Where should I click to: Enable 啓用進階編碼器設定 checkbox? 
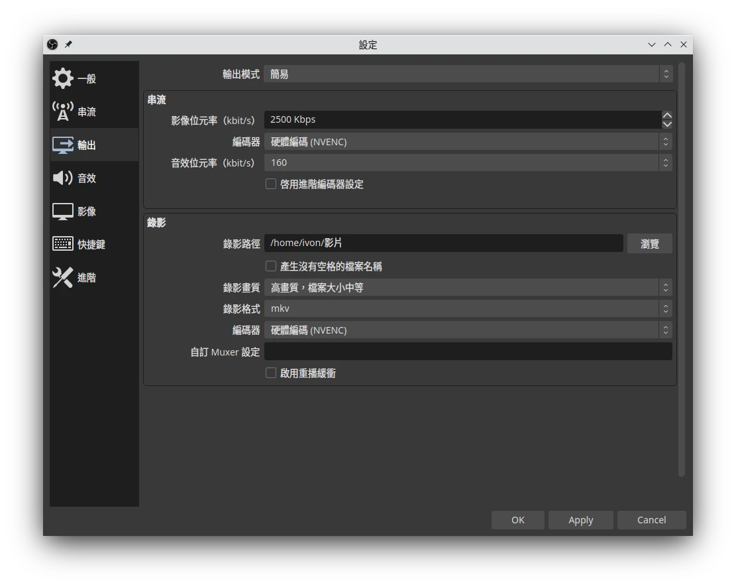(271, 184)
